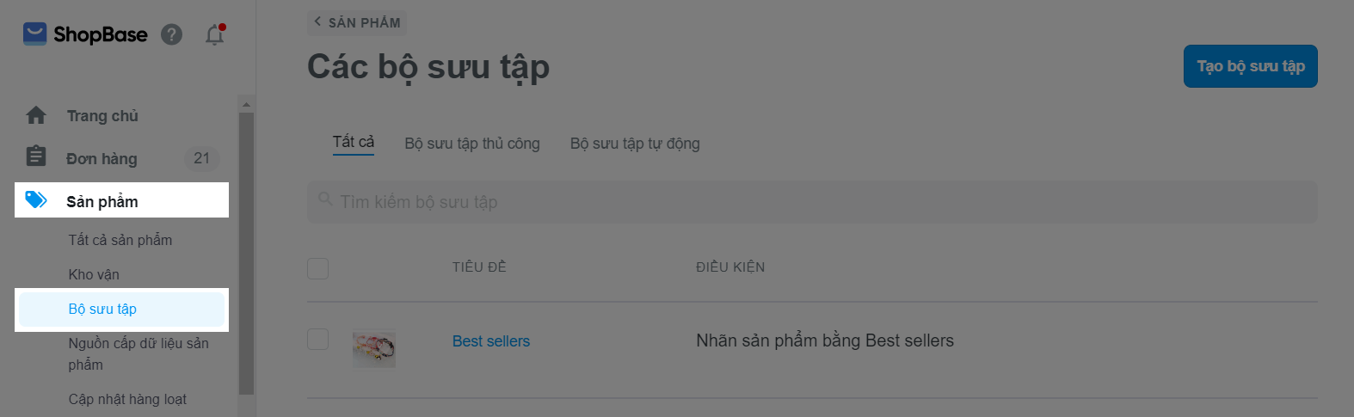Open the Best sellers collection link
The image size is (1354, 417).
(491, 341)
